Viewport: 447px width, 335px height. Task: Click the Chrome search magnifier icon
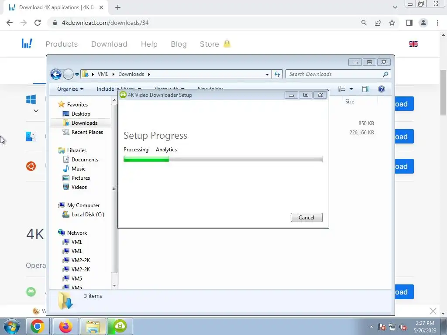tap(364, 23)
